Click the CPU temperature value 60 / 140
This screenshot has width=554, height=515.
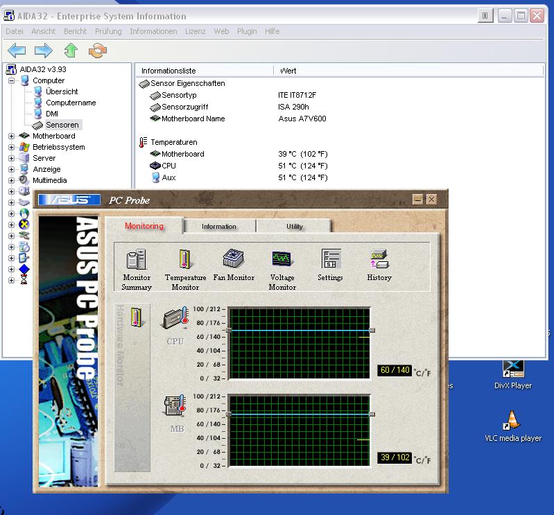click(395, 370)
